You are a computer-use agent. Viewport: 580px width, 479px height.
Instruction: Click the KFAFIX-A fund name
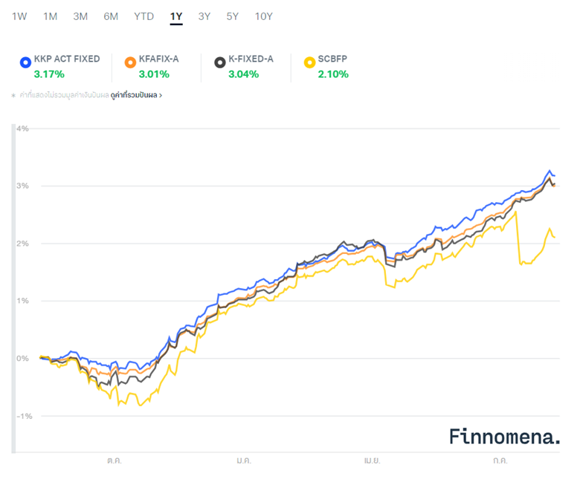tap(158, 59)
